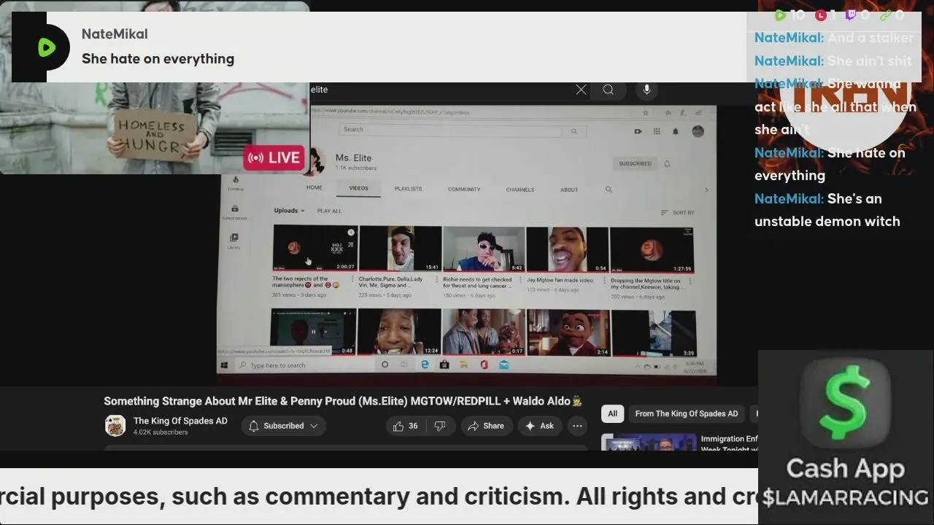The height and width of the screenshot is (525, 934).
Task: Bookmark the page with the star icon
Action: click(645, 113)
